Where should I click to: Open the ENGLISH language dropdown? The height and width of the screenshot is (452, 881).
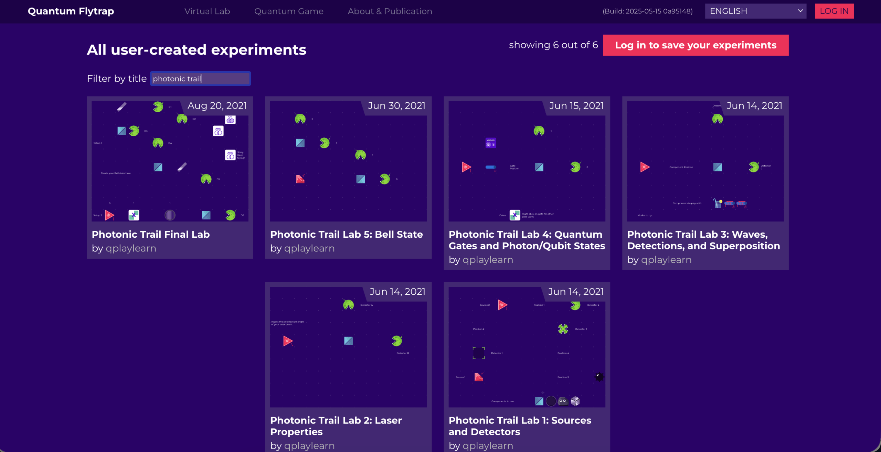[x=755, y=11]
